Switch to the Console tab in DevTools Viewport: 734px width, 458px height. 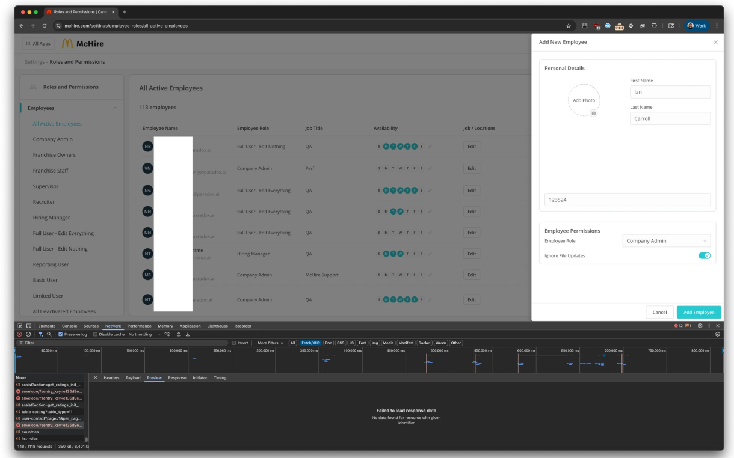point(69,326)
